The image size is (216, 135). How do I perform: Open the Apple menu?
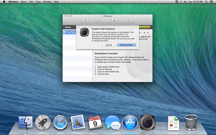[x=4, y=2]
